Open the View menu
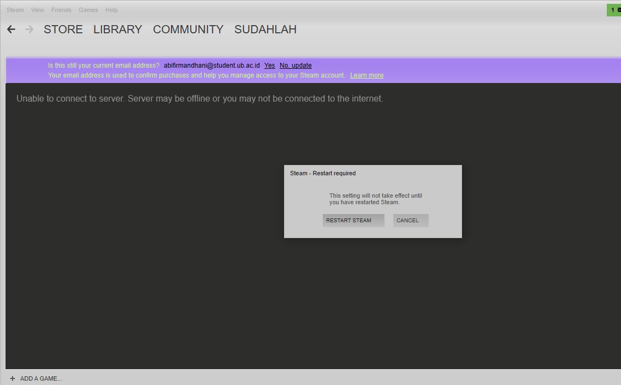621x385 pixels. (38, 10)
